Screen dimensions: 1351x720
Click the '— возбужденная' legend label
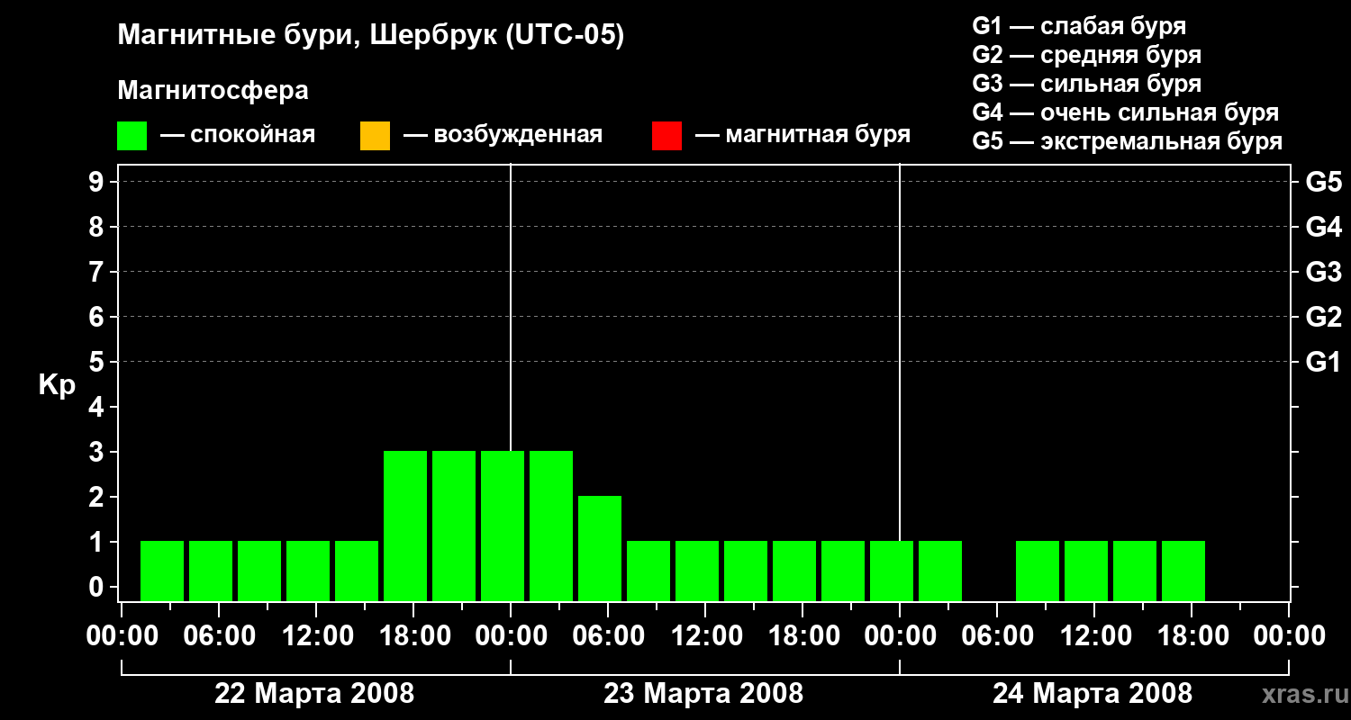pos(503,135)
